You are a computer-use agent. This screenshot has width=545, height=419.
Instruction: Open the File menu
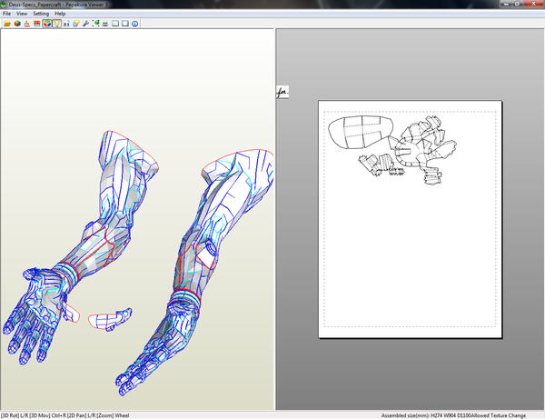pyautogui.click(x=6, y=14)
